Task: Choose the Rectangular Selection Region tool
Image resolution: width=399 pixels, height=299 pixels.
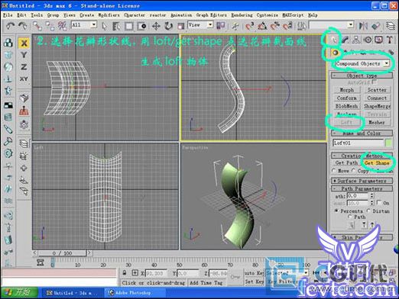Action: click(x=129, y=26)
